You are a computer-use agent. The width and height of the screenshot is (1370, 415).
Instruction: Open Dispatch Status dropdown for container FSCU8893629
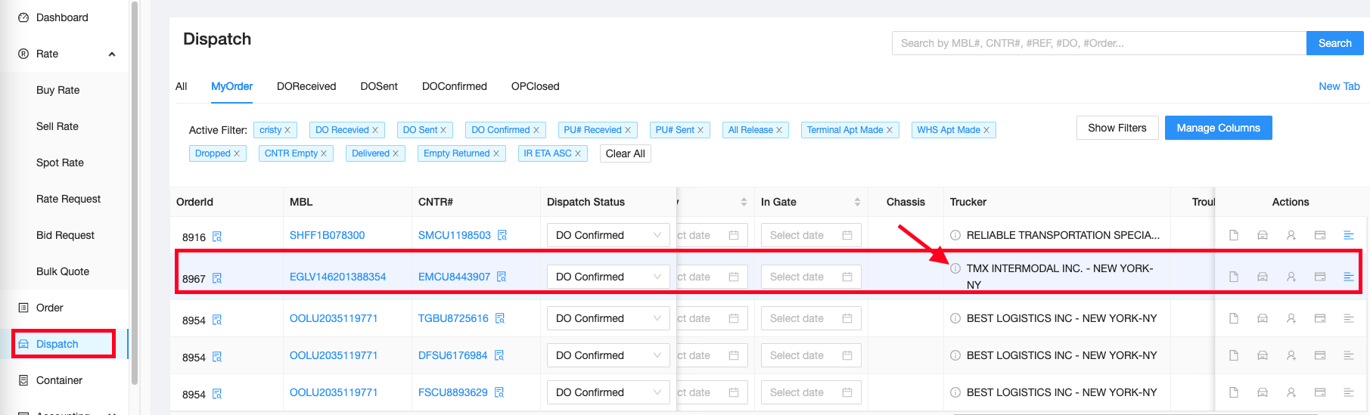tap(607, 392)
